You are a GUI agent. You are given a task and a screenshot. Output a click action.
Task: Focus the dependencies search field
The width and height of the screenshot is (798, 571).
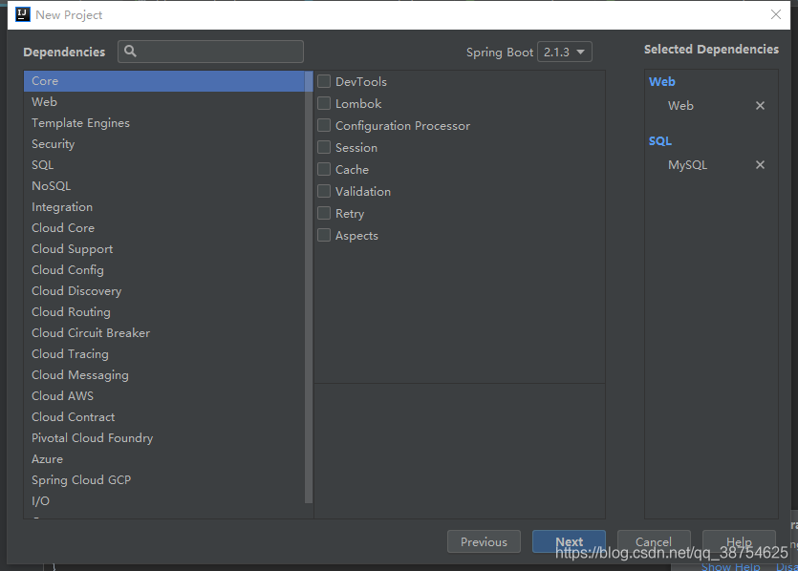(x=210, y=52)
